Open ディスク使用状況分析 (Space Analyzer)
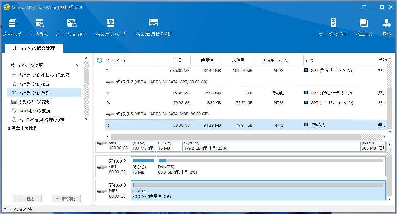 point(153,27)
